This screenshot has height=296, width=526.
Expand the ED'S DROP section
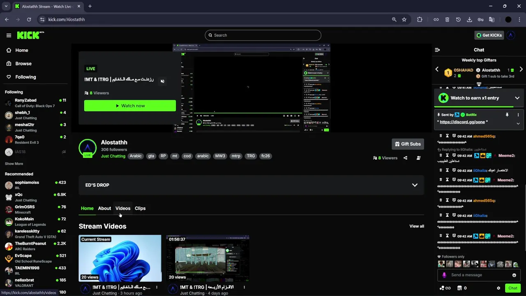click(251, 185)
